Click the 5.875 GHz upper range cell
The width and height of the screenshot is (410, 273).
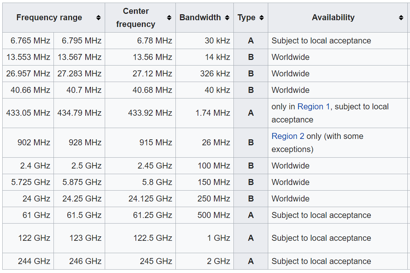[82, 182]
